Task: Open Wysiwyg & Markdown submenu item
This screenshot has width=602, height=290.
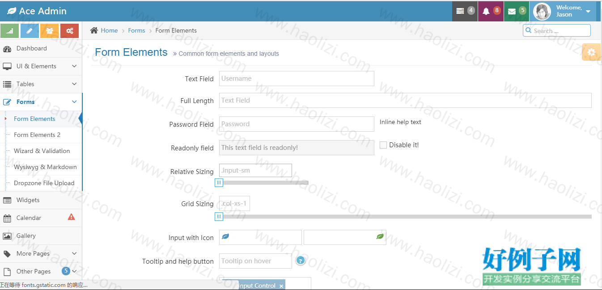Action: point(45,167)
